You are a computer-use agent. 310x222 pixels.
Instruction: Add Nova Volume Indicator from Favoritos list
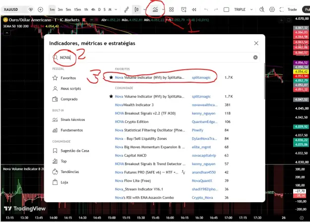[149, 77]
